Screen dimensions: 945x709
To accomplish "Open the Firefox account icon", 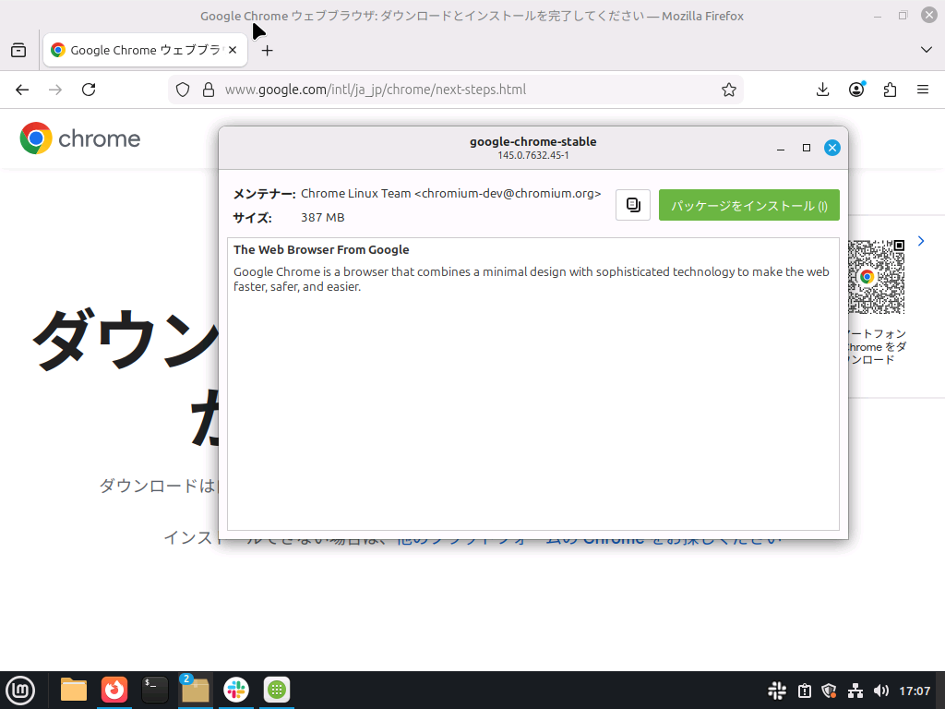I will 855,90.
